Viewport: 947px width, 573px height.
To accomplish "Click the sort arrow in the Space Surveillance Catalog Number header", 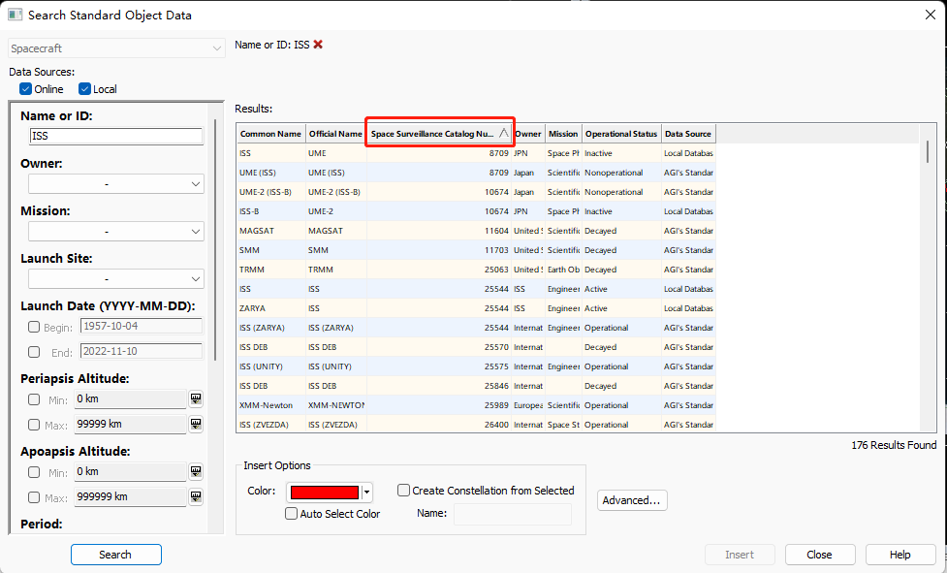I will (503, 134).
